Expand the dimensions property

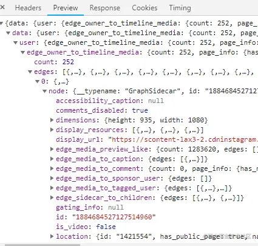click(52, 120)
